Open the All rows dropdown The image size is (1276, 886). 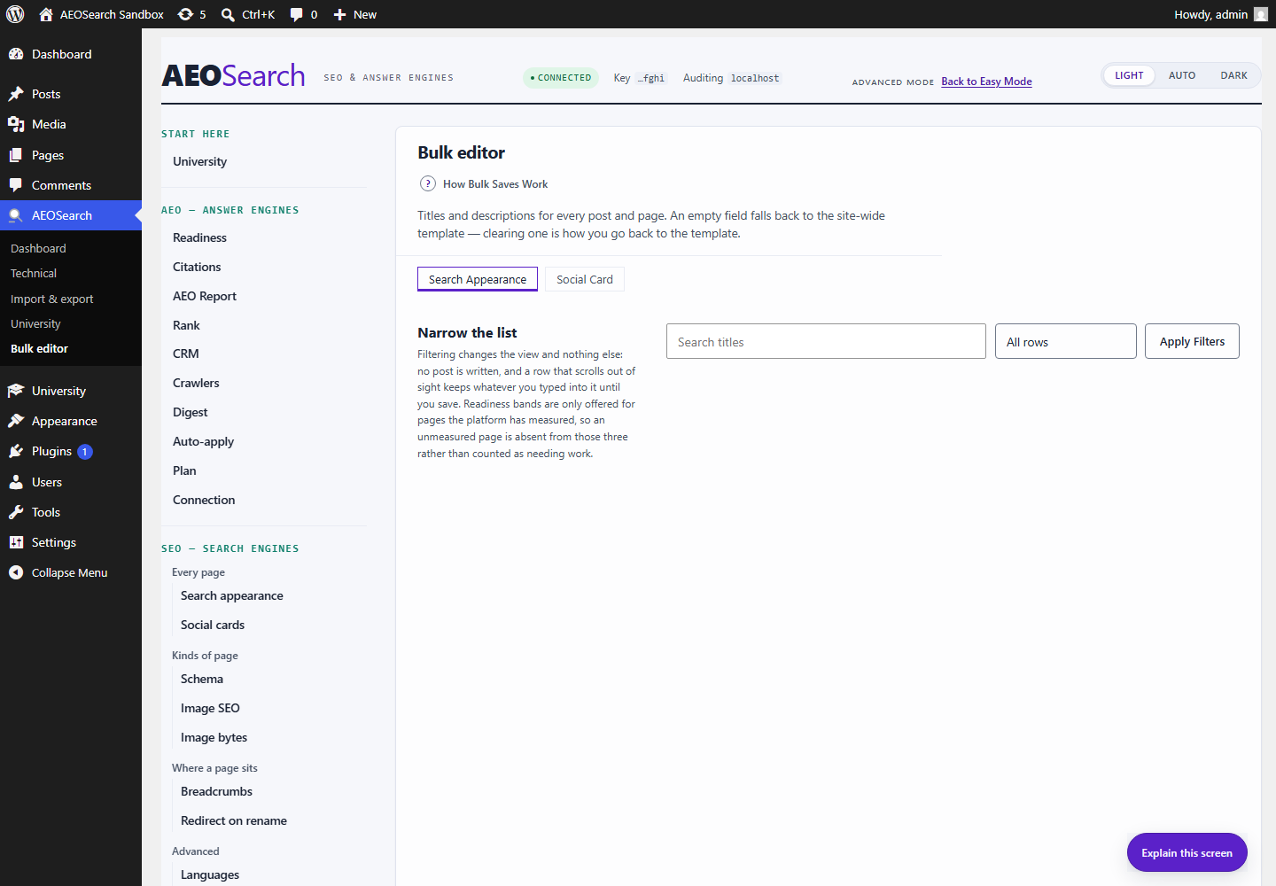click(1066, 341)
